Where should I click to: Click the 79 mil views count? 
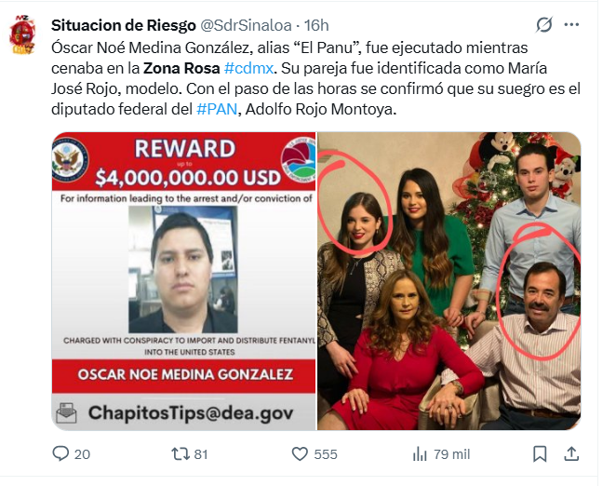click(x=452, y=454)
